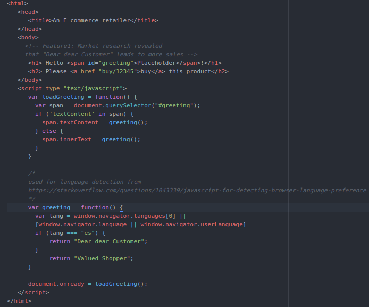
Task: Click the id="greeting" attribute in span
Action: pos(111,63)
